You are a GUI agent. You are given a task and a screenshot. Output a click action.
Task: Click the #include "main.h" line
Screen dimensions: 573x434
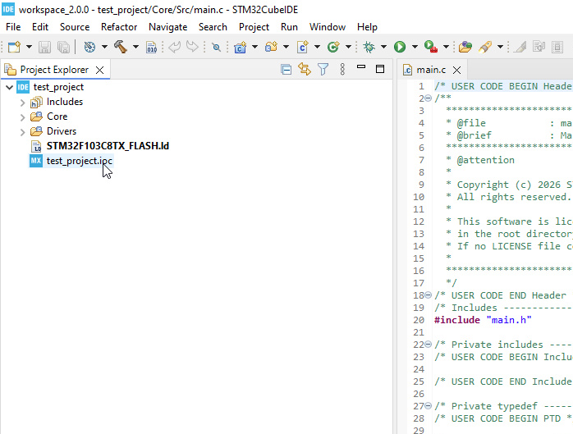(483, 320)
